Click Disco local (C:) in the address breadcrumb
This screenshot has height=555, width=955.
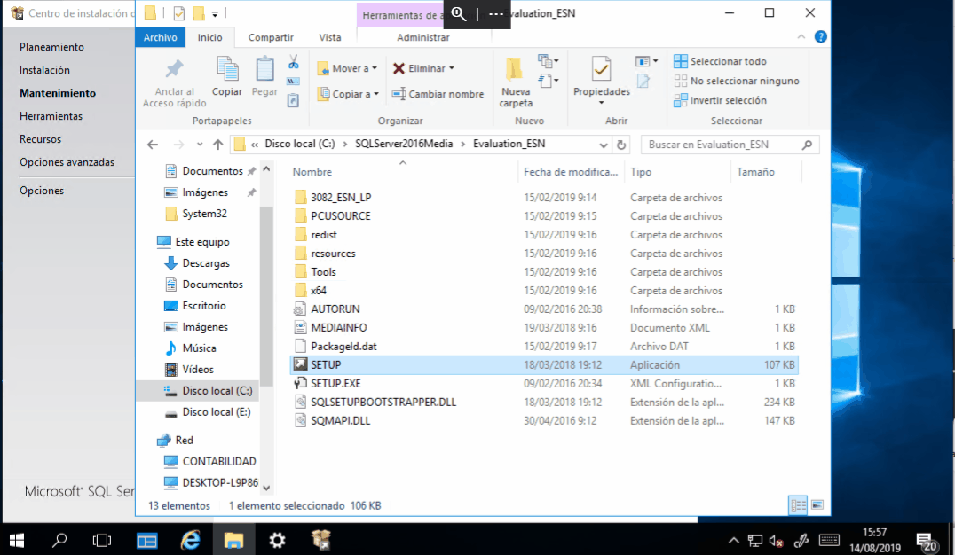click(x=300, y=144)
